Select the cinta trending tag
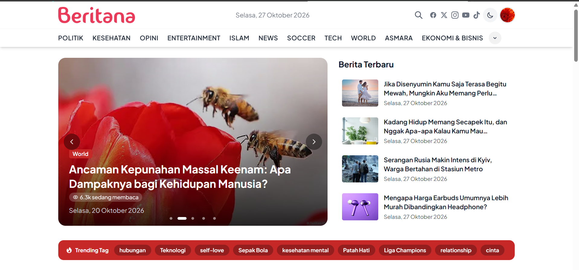579x270 pixels. click(492, 250)
